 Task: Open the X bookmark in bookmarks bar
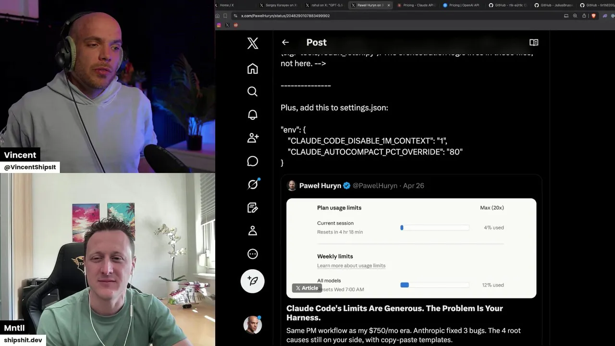tap(227, 25)
